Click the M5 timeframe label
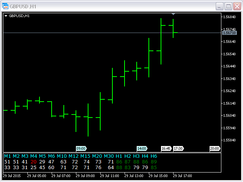Screen dimensions: 243x182 tap(42, 156)
